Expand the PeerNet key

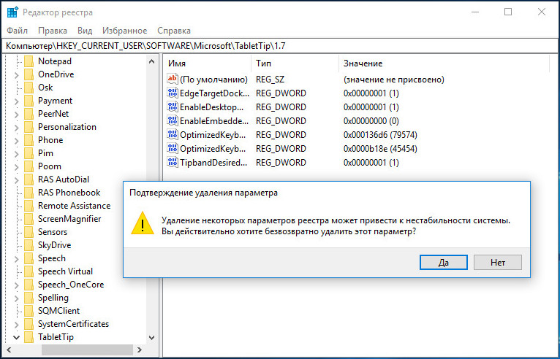[16, 114]
